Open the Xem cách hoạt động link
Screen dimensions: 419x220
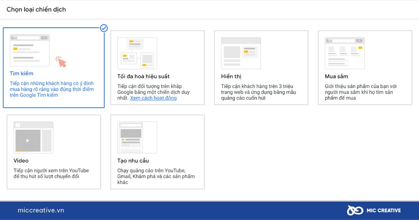pos(153,98)
